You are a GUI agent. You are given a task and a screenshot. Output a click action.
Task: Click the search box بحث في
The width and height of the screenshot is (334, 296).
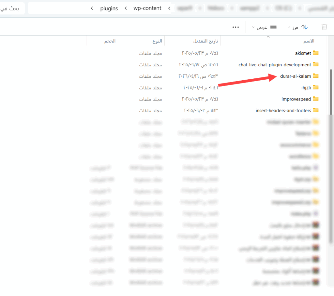(x=12, y=8)
